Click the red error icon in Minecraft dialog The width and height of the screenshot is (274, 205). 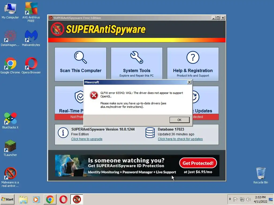[x=94, y=95]
